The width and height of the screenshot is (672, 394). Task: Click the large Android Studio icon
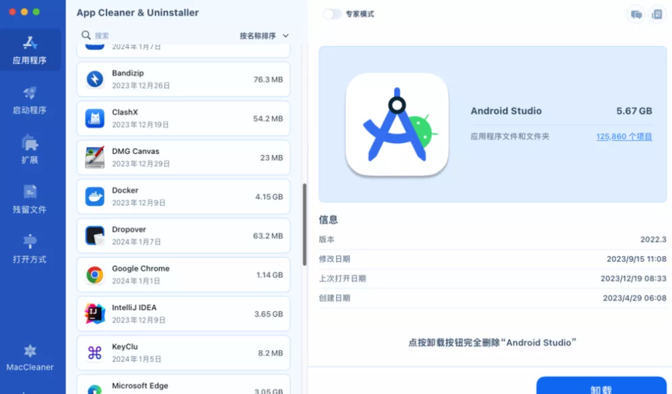(x=397, y=124)
